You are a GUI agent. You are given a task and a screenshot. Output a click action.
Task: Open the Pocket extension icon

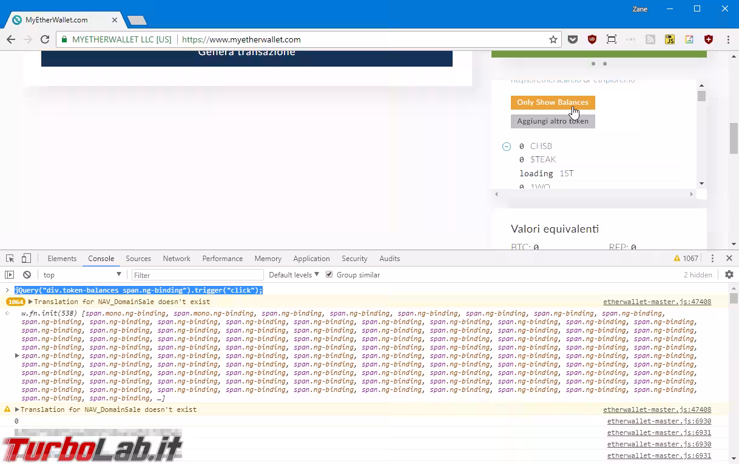tap(573, 39)
